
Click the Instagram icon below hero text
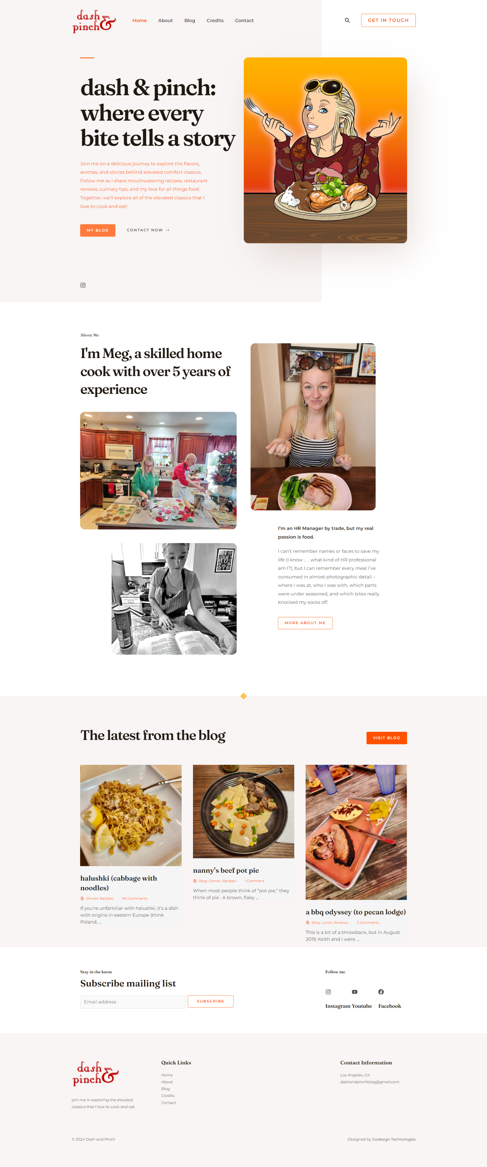83,285
